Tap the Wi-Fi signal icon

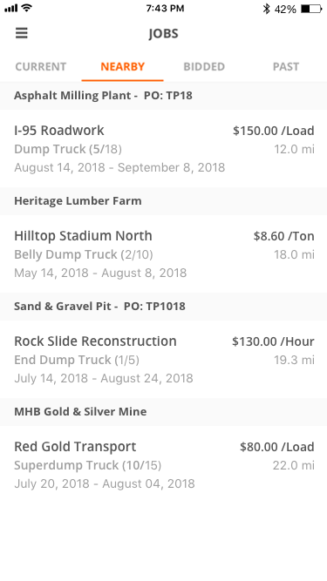[x=26, y=8]
